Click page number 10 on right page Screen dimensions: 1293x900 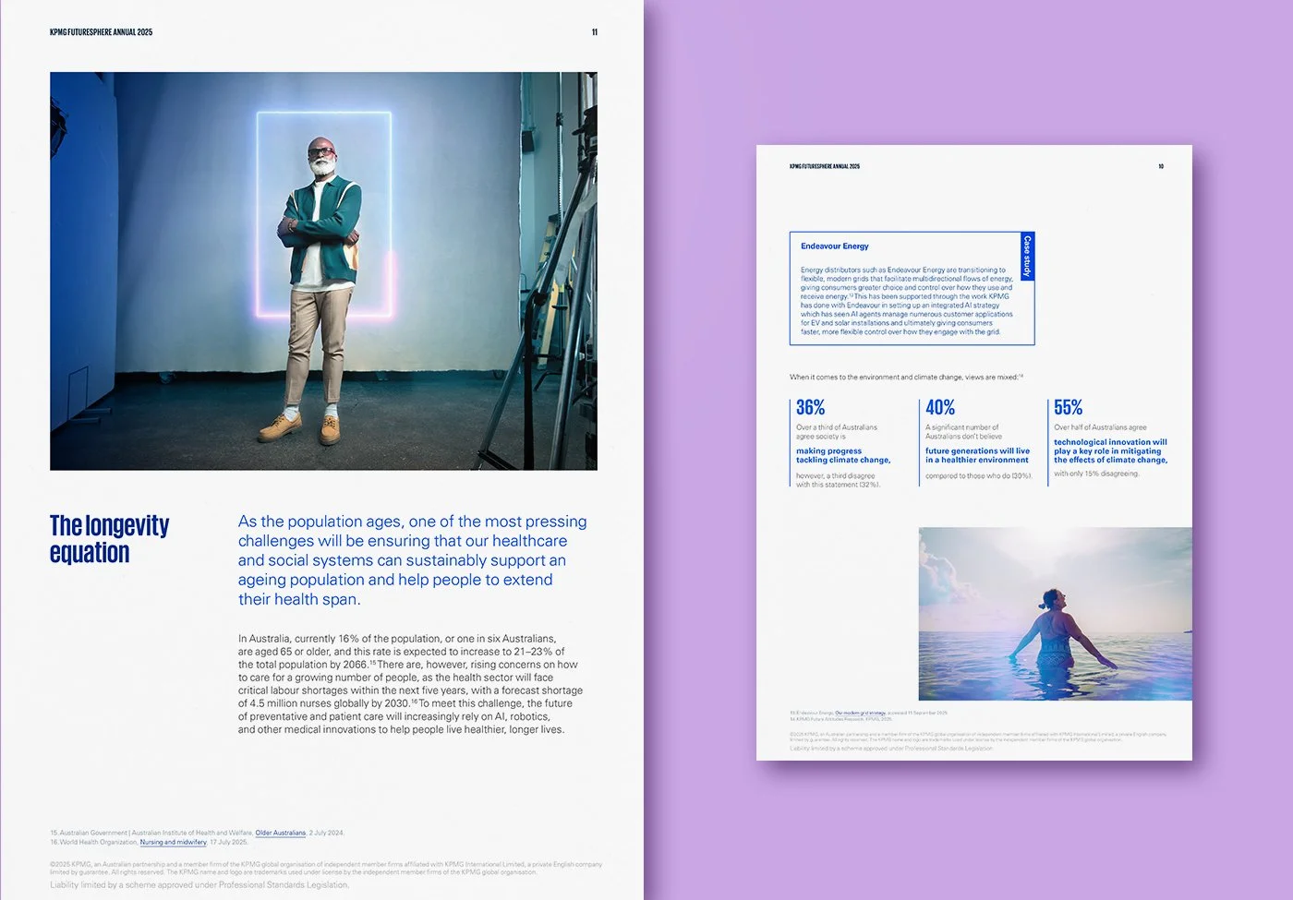pyautogui.click(x=1162, y=166)
